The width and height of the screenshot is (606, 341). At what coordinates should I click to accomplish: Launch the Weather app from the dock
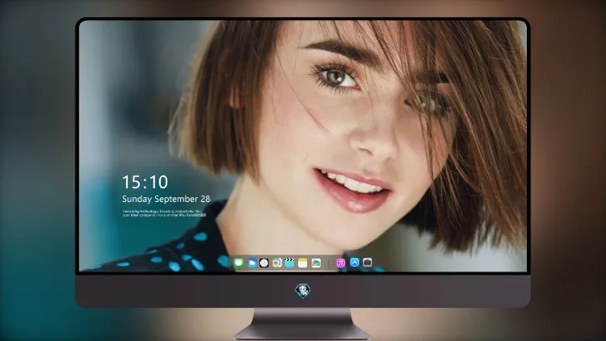pyautogui.click(x=252, y=263)
